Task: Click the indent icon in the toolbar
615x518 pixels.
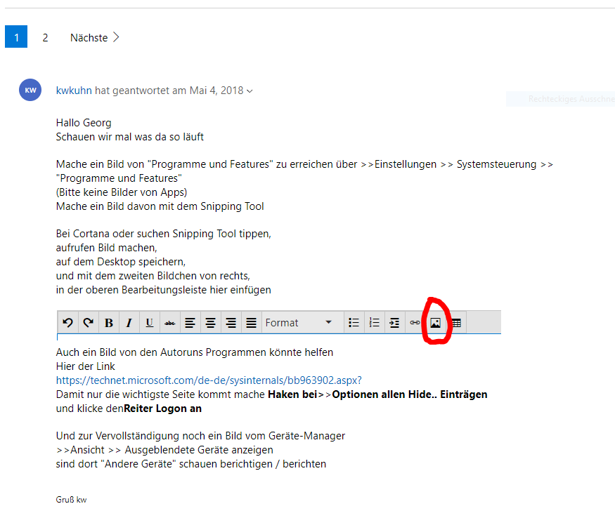Action: pyautogui.click(x=394, y=322)
